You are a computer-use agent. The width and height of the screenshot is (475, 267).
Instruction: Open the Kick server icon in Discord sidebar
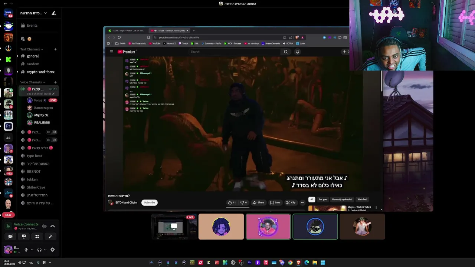(x=8, y=59)
